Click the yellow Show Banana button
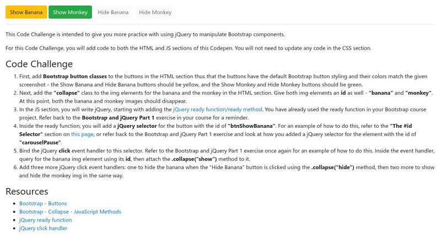This screenshot has width=441, height=248. 26,12
